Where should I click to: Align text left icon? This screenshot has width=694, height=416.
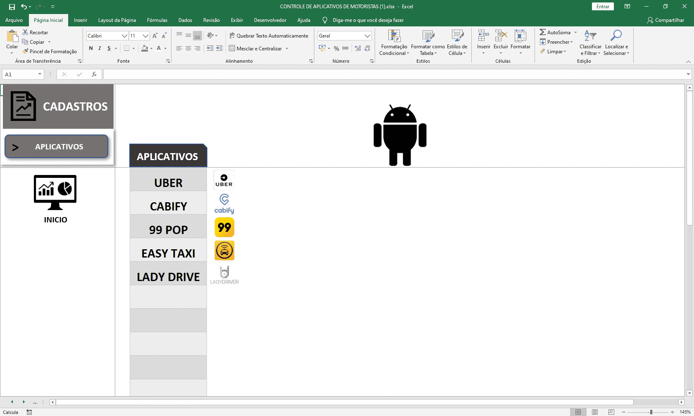click(179, 48)
